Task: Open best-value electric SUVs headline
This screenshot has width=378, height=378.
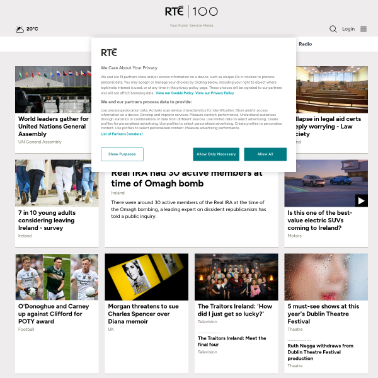Action: pos(319,220)
